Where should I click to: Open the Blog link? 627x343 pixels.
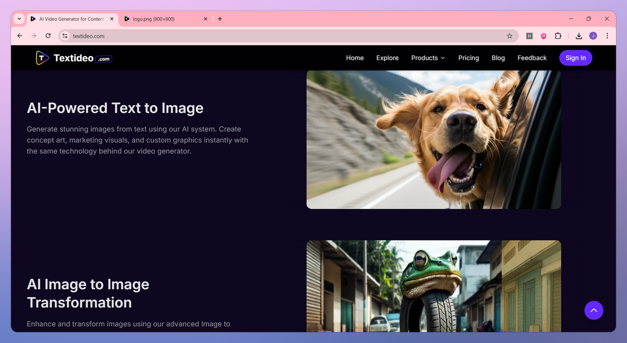(498, 58)
